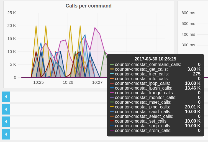
Task: Click counter-cmdstat_mset_calls label in tooltip
Action: tap(143, 102)
